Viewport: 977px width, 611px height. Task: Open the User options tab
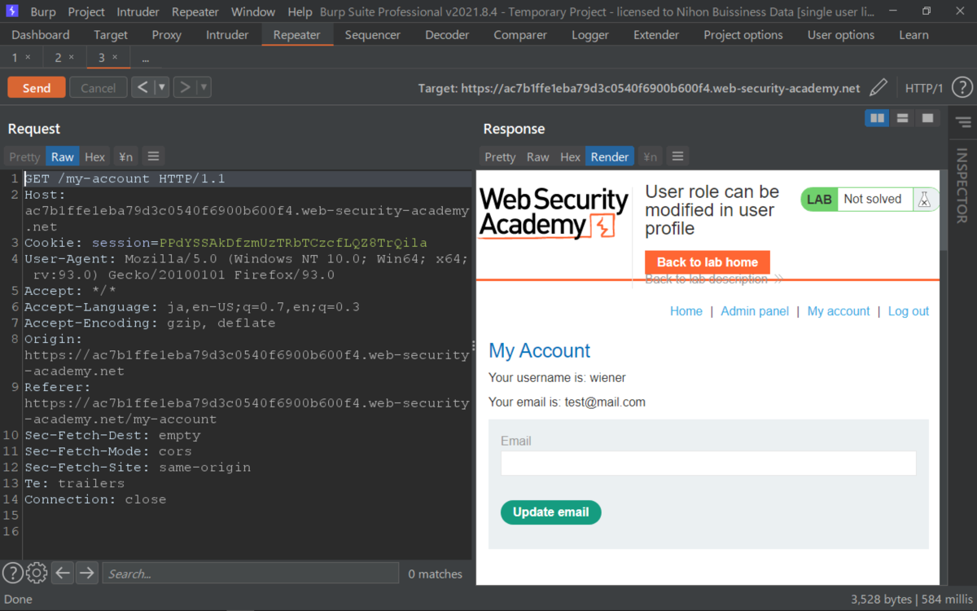click(x=841, y=35)
